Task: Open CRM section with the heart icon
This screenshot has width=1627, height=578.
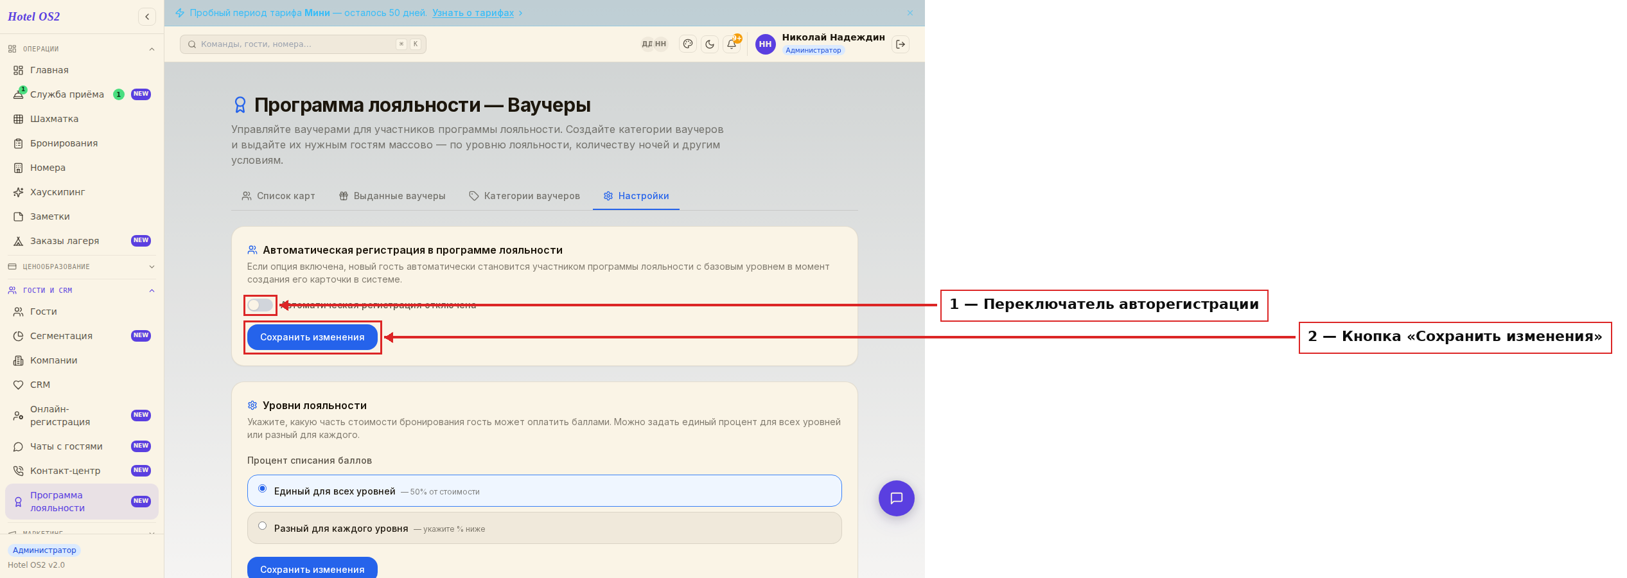Action: click(x=82, y=385)
